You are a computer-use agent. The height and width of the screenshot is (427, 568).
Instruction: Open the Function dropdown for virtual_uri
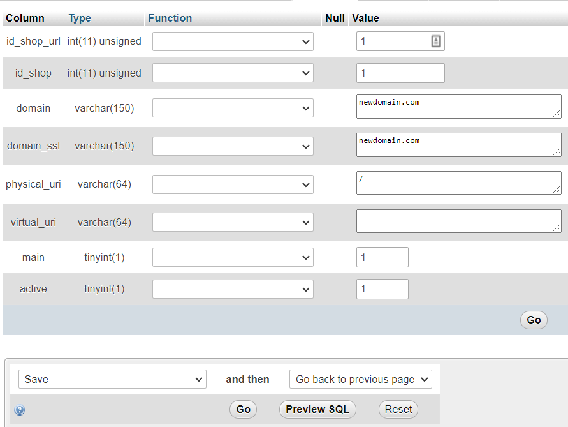(232, 222)
